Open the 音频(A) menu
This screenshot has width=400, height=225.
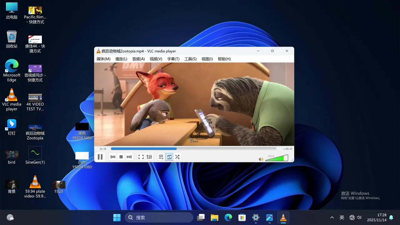coord(138,59)
